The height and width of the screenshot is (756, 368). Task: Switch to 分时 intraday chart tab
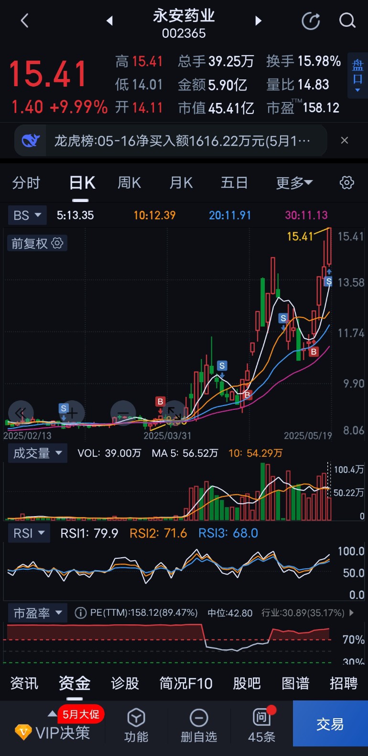point(26,183)
